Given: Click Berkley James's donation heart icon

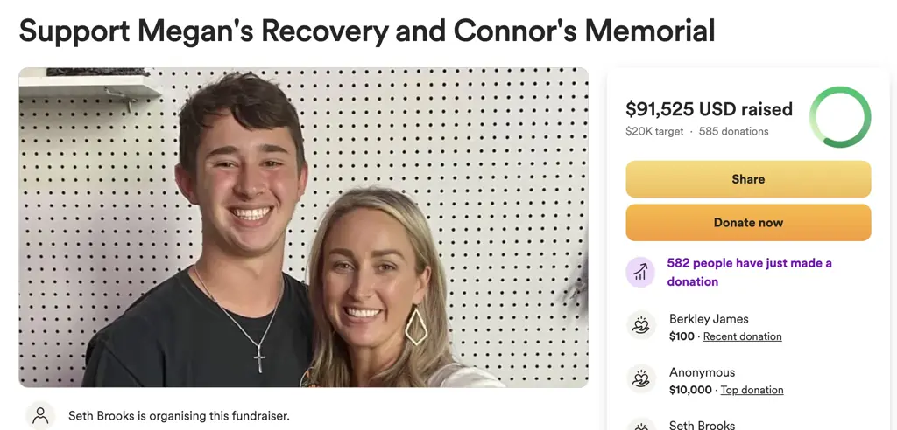Looking at the screenshot, I should (x=640, y=325).
